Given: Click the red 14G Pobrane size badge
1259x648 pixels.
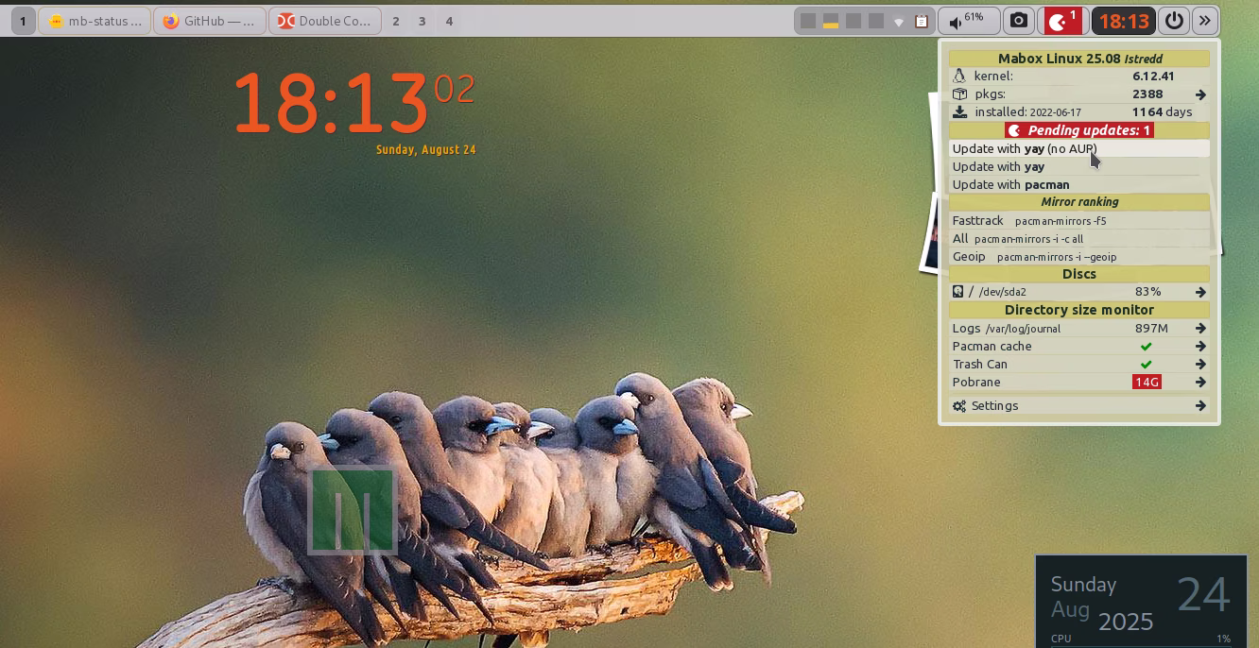Looking at the screenshot, I should (x=1147, y=383).
